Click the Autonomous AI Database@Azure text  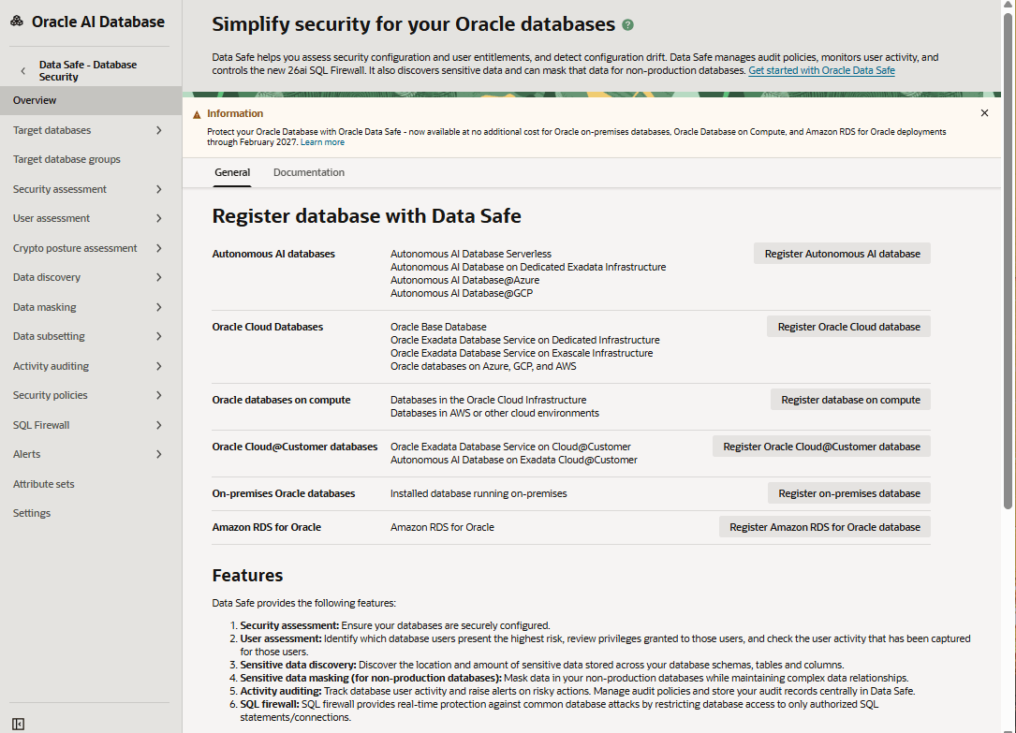464,281
